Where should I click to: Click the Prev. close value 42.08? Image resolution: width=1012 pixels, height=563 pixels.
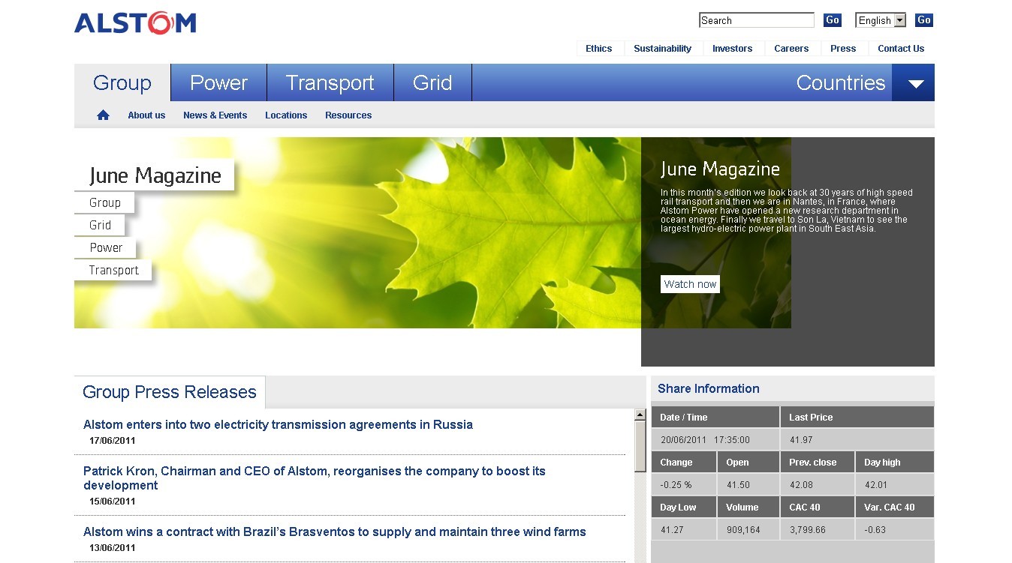(x=801, y=485)
